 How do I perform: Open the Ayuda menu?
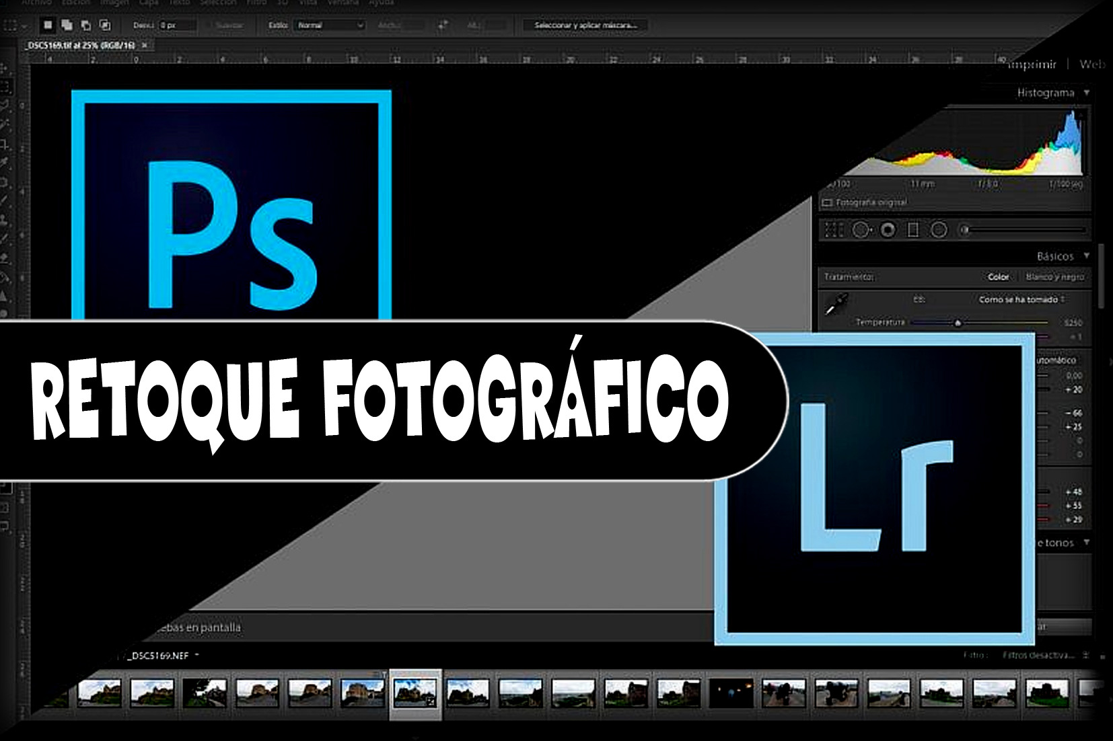(x=381, y=3)
